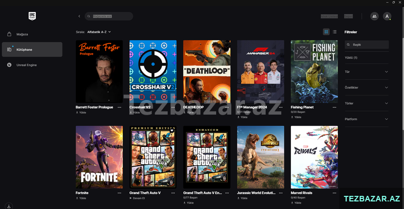Image resolution: width=404 pixels, height=209 pixels.
Task: Install Marvel Rivals via Yükle
Action: pyautogui.click(x=296, y=203)
